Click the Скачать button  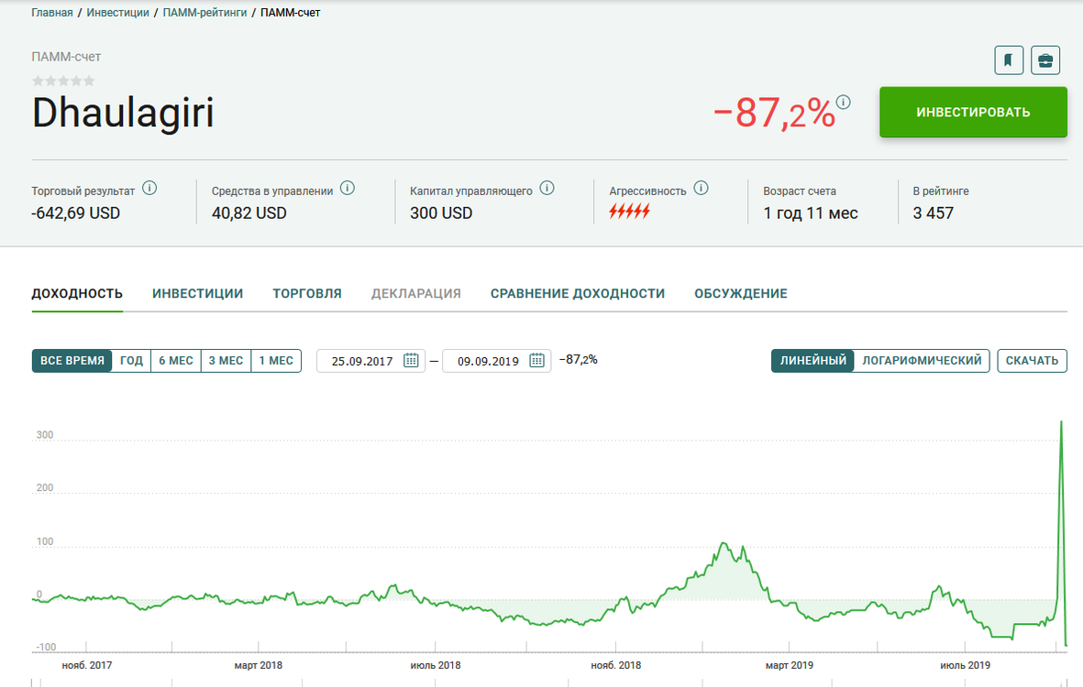[x=1032, y=361]
